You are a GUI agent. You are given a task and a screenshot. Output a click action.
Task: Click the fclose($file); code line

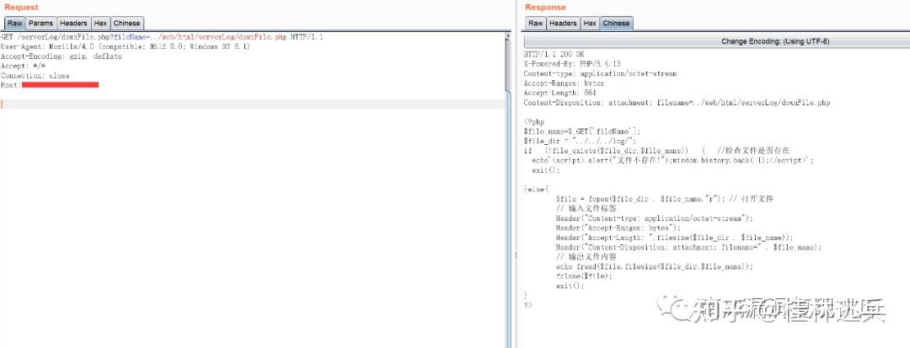[x=584, y=276]
